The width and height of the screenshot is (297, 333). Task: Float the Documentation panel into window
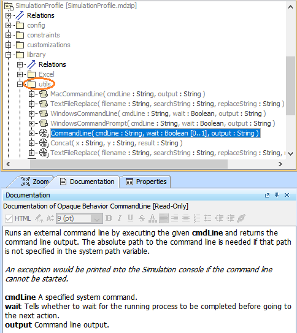coord(267,195)
